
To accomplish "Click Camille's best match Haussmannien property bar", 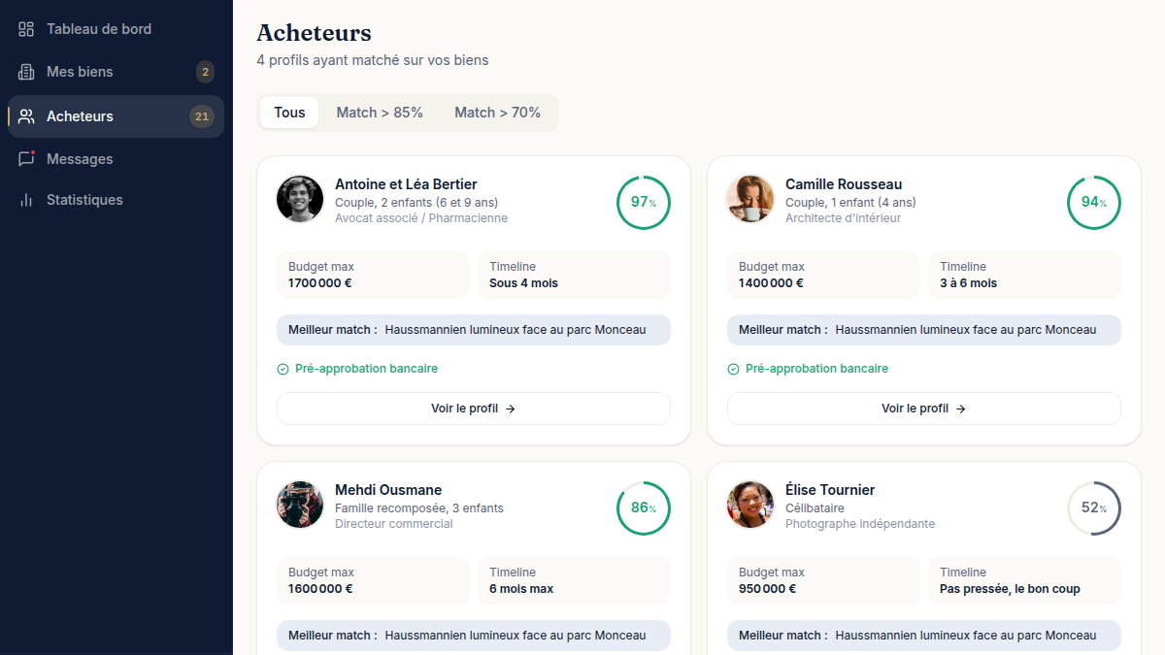I will pyautogui.click(x=924, y=330).
